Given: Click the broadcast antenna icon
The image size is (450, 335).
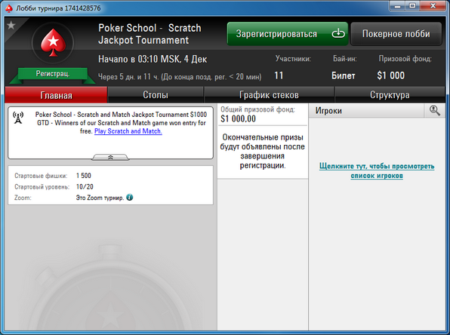Looking at the screenshot, I should [x=18, y=118].
